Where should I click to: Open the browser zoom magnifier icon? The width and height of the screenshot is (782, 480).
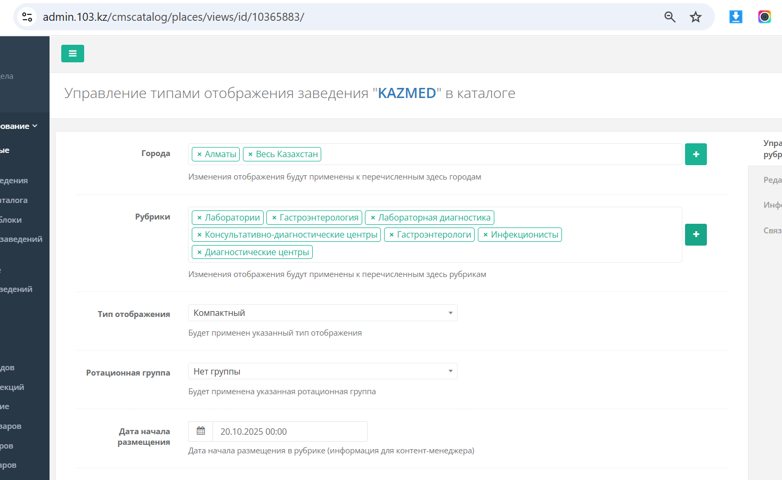pos(670,17)
